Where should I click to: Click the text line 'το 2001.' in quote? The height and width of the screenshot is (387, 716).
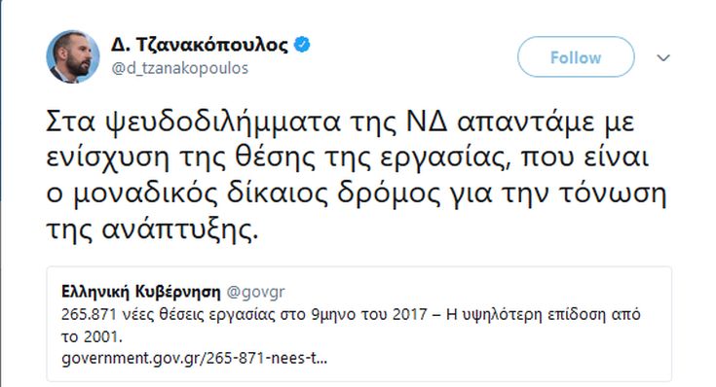(93, 336)
